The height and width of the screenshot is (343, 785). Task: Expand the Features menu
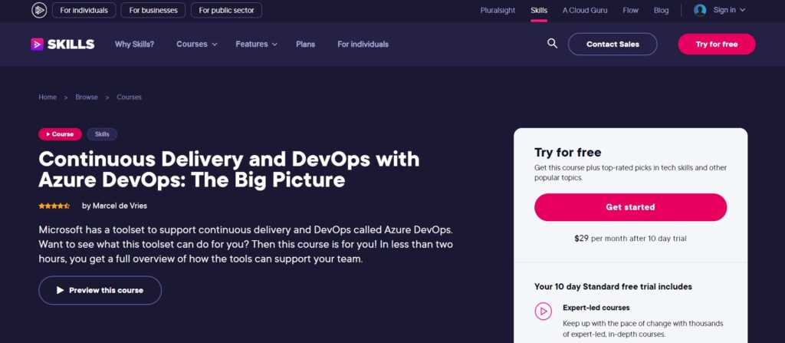pyautogui.click(x=256, y=45)
